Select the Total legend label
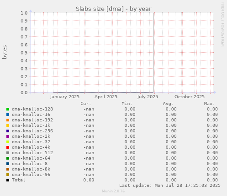 [x=19, y=180]
